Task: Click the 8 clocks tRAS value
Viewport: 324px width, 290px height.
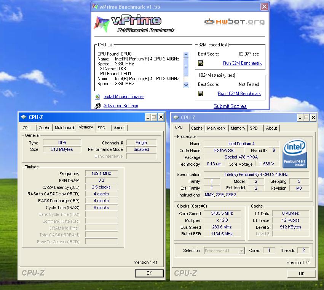Action: tap(101, 208)
